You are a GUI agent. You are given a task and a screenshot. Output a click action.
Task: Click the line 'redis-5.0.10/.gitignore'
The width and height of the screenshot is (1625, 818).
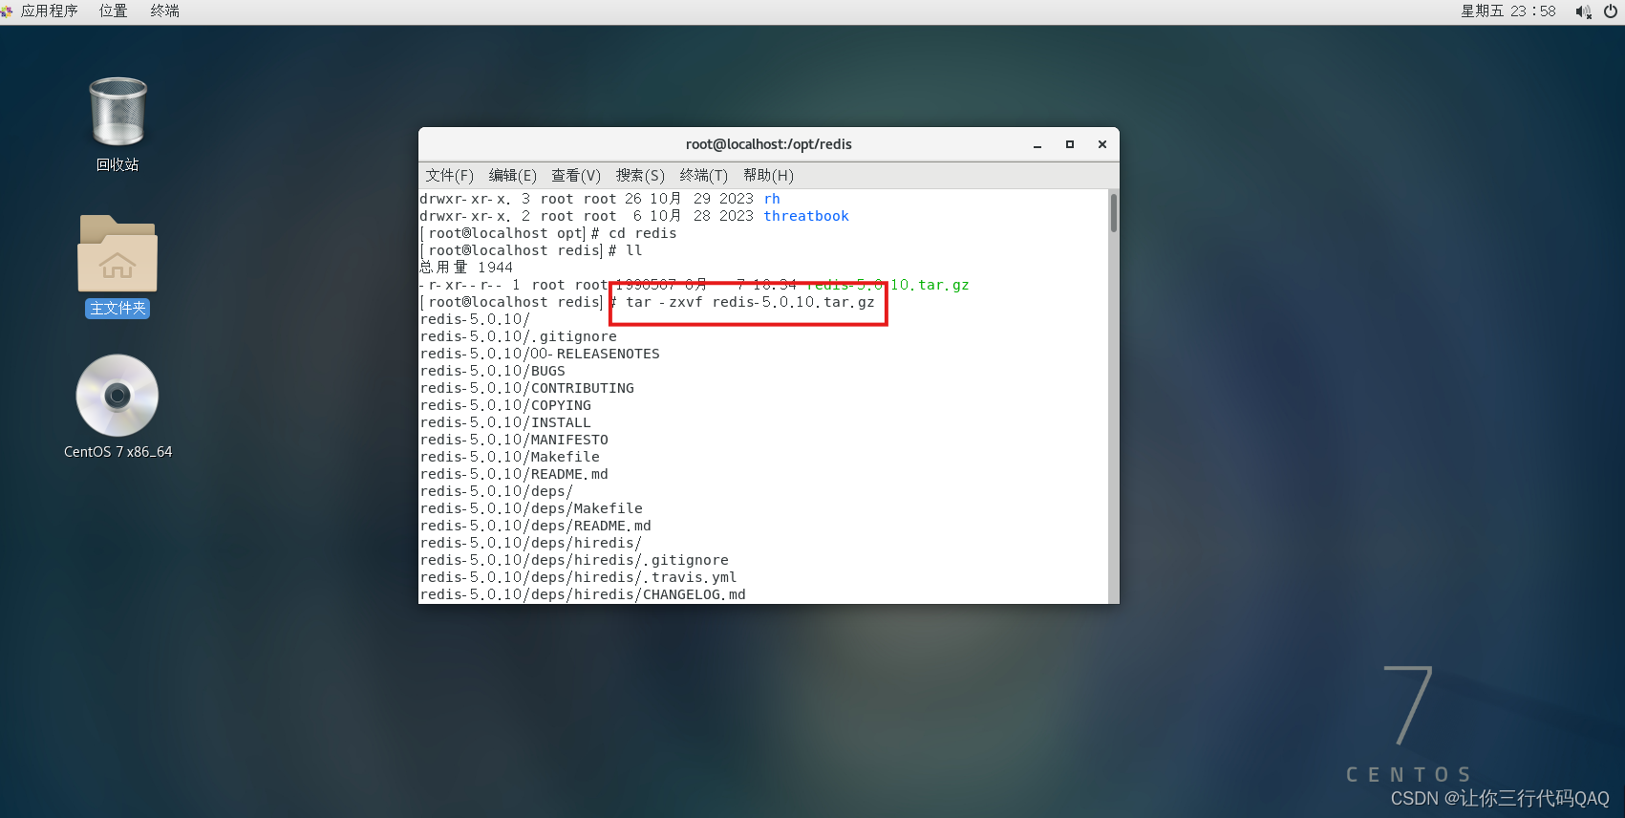click(519, 337)
